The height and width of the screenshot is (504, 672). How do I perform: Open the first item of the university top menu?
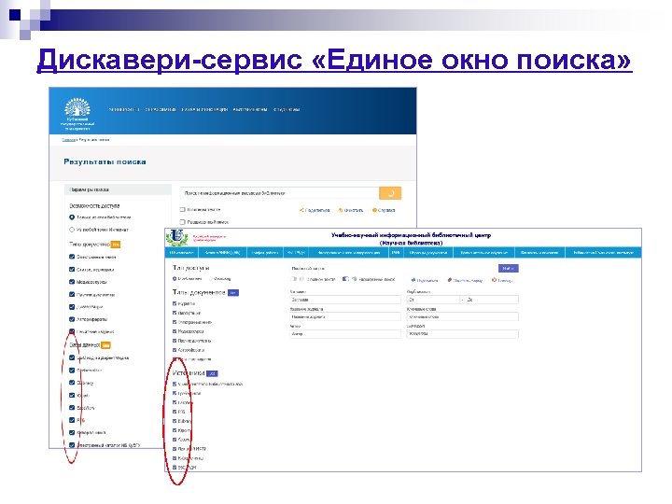124,110
